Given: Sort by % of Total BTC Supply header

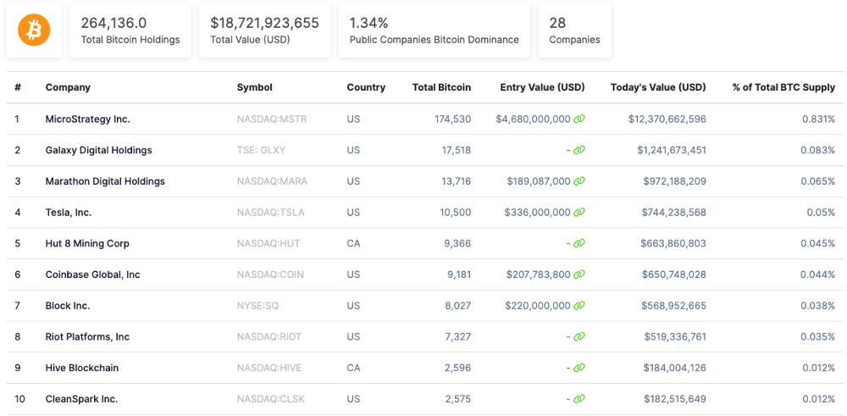Looking at the screenshot, I should tap(783, 87).
